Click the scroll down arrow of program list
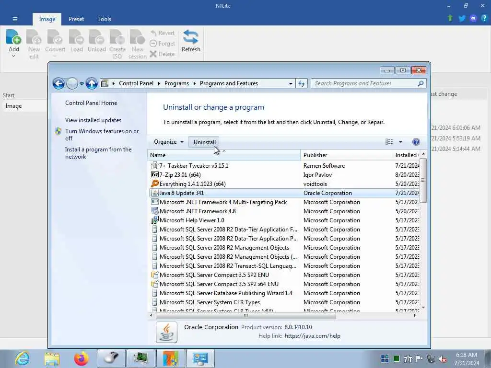This screenshot has width=491, height=368. [423, 307]
